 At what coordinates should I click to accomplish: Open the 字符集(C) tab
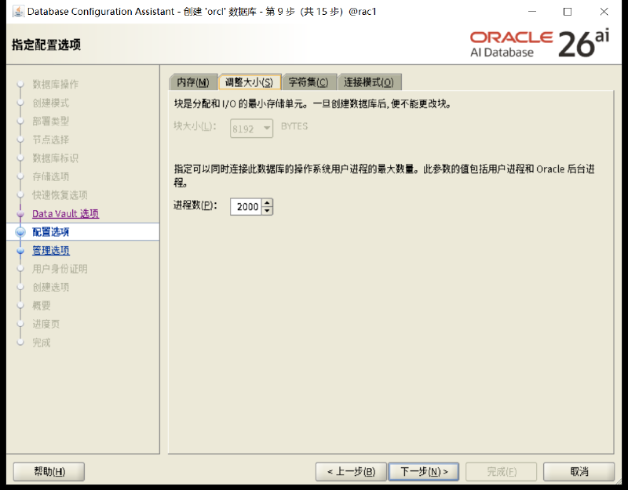click(x=309, y=82)
